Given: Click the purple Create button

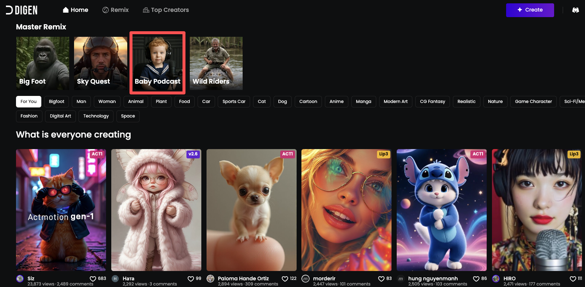Looking at the screenshot, I should pos(530,10).
